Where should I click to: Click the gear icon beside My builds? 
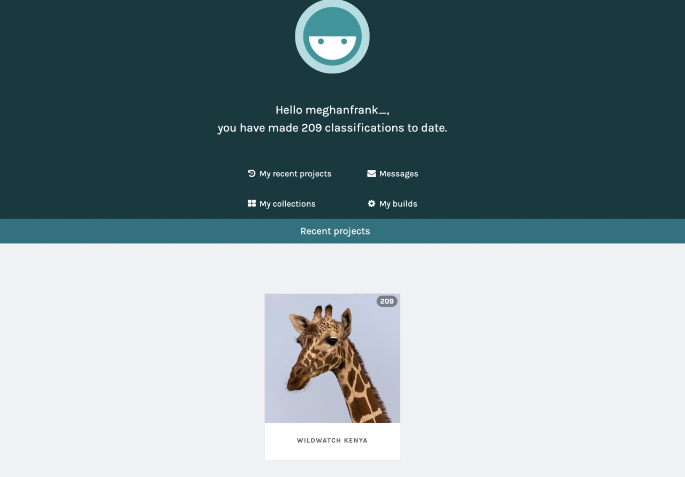pyautogui.click(x=371, y=203)
